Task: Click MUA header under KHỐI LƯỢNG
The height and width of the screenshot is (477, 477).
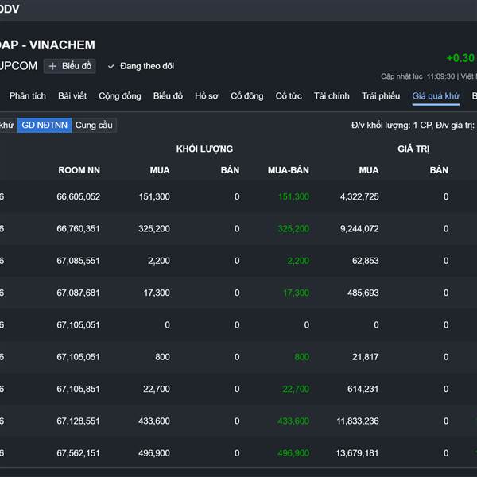Action: pyautogui.click(x=159, y=170)
